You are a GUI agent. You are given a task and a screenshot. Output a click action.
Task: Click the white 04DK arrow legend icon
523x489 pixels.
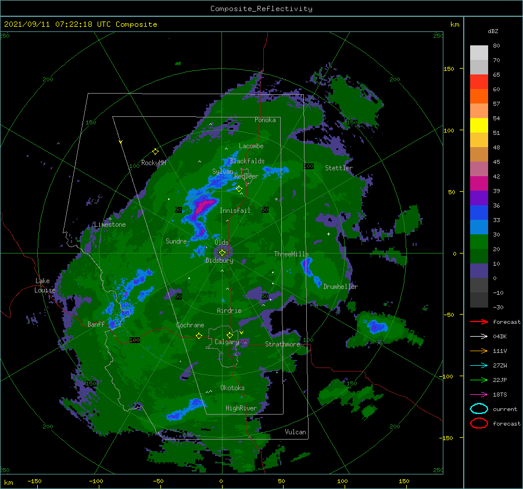479,337
